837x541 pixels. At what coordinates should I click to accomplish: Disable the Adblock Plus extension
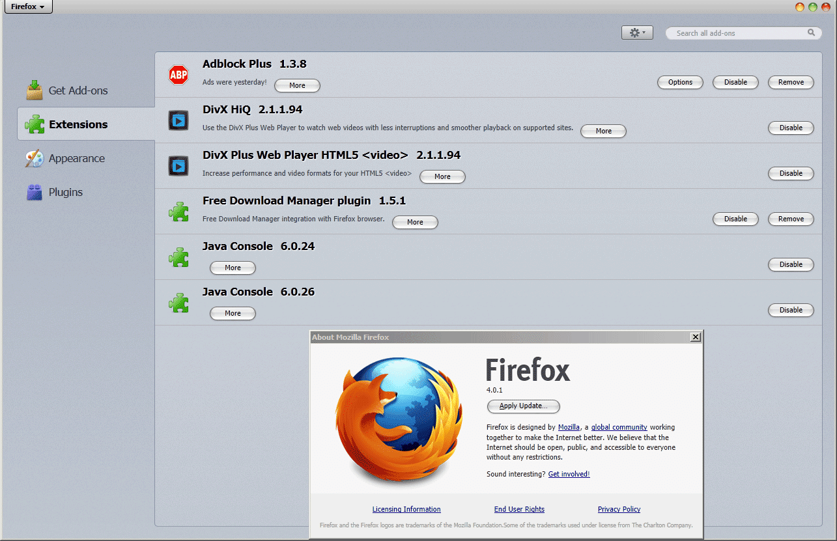click(x=735, y=82)
